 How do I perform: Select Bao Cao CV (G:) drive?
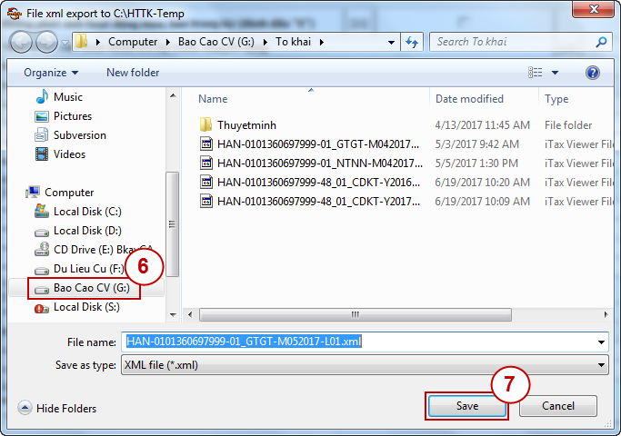[x=91, y=288]
